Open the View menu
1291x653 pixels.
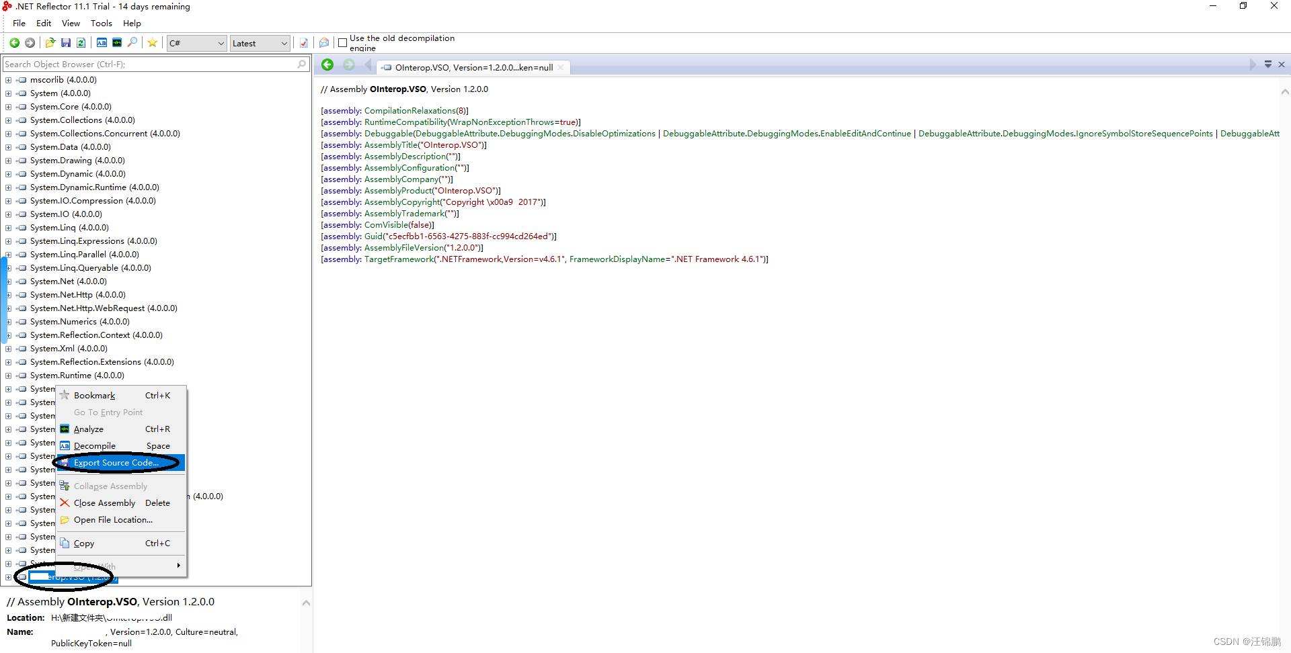coord(71,23)
